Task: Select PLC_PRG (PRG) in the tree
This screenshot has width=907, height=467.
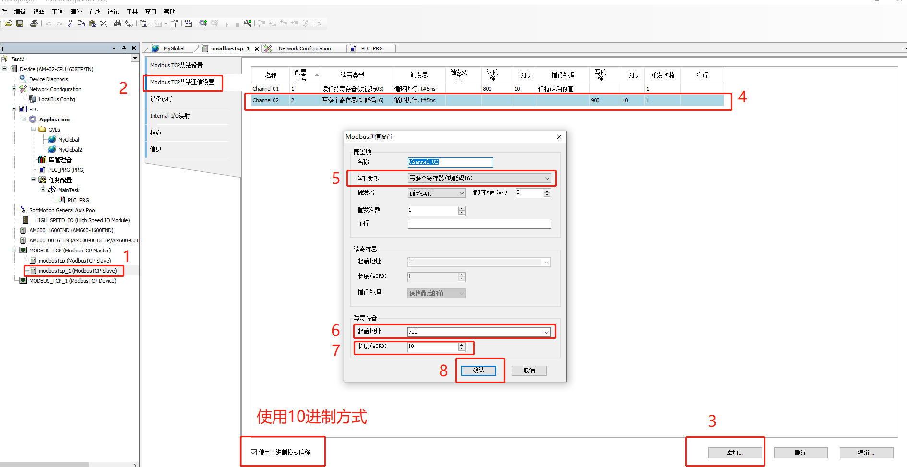Action: click(x=66, y=170)
